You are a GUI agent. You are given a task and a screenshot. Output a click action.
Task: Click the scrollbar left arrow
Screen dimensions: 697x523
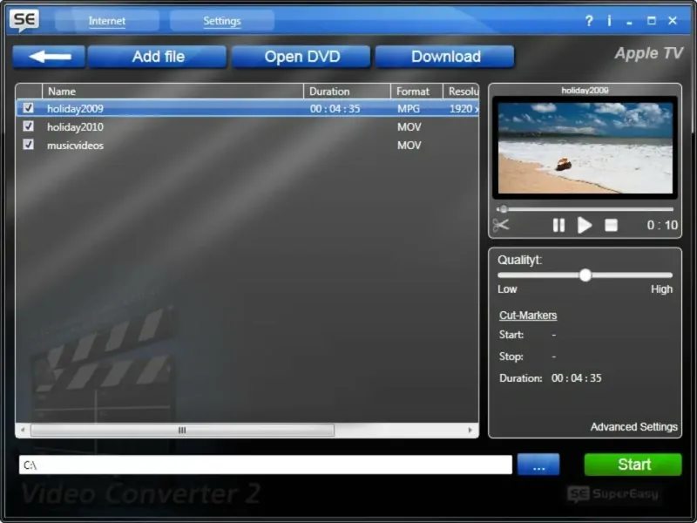[x=23, y=430]
